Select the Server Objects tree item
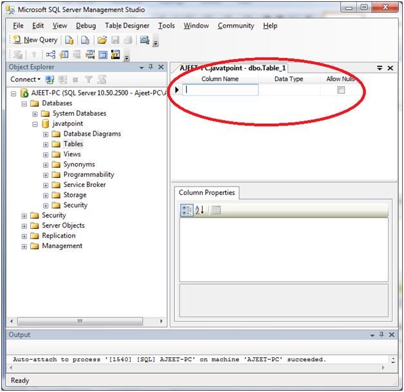This screenshot has width=404, height=392. (63, 225)
